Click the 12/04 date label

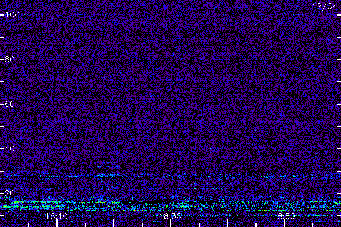325,6
